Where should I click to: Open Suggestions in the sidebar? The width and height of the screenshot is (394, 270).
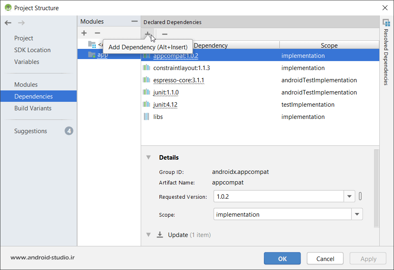click(31, 131)
